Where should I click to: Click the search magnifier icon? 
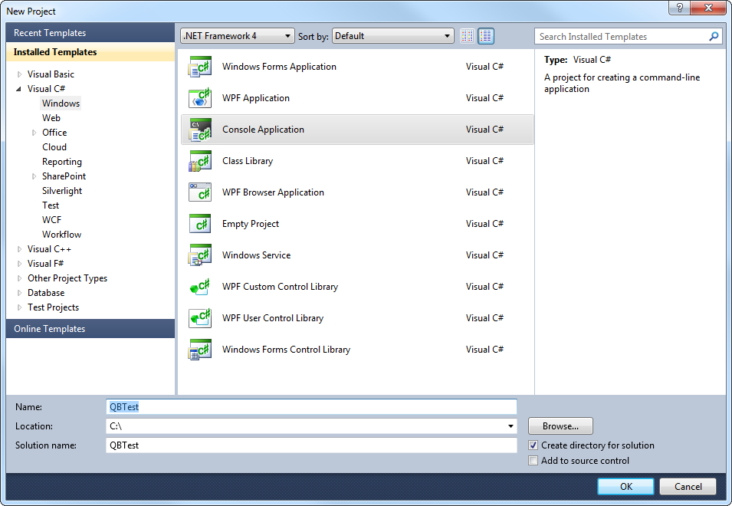(714, 37)
